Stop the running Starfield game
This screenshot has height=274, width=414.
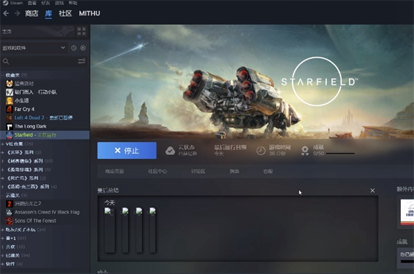click(x=127, y=151)
